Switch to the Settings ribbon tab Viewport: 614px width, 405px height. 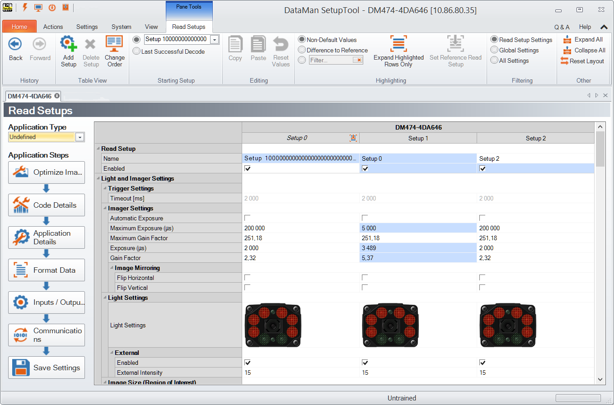pyautogui.click(x=87, y=27)
